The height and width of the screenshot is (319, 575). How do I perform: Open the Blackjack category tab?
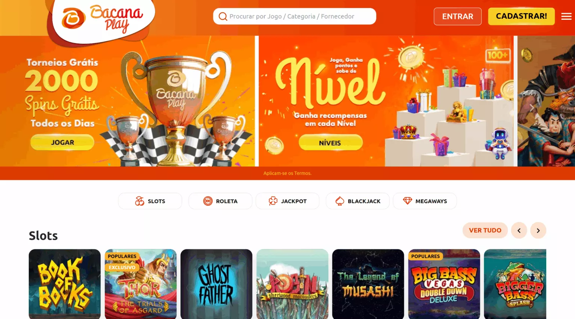pyautogui.click(x=358, y=201)
